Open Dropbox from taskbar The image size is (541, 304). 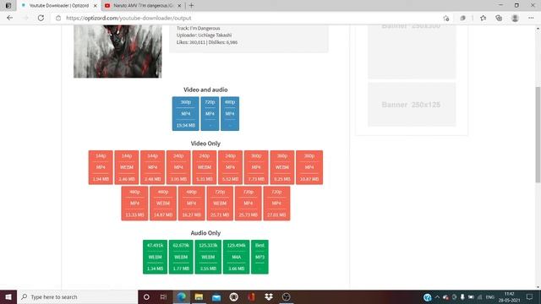tap(269, 296)
